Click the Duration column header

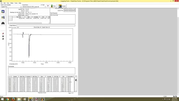(28, 77)
